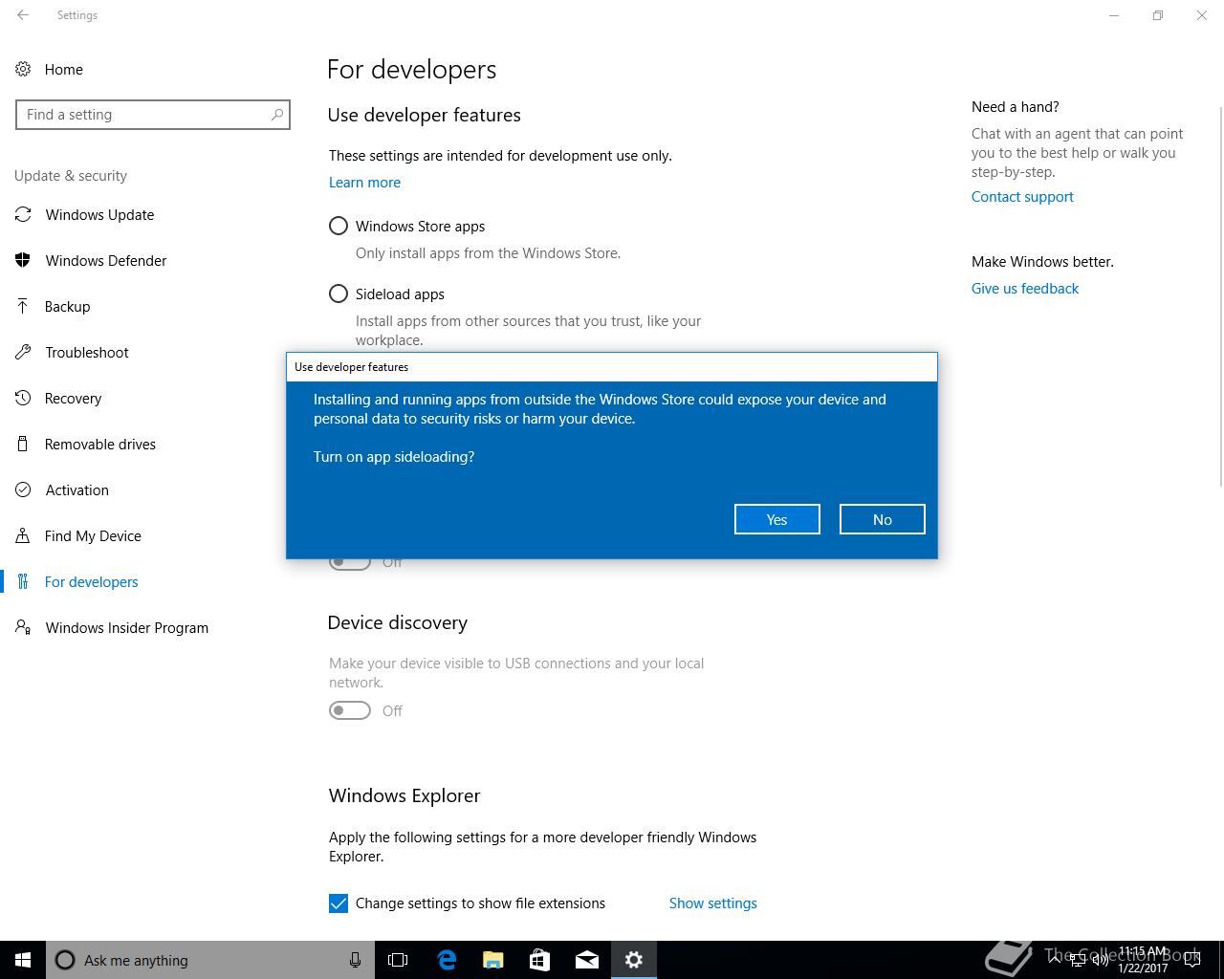Launch Microsoft Edge from taskbar
The image size is (1224, 979).
447,960
